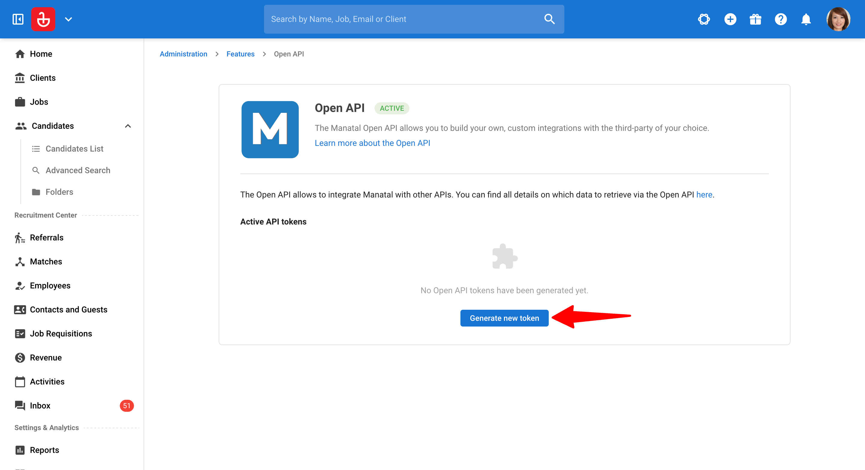This screenshot has height=470, width=865.
Task: Open Contacts and Guests
Action: coord(72,310)
